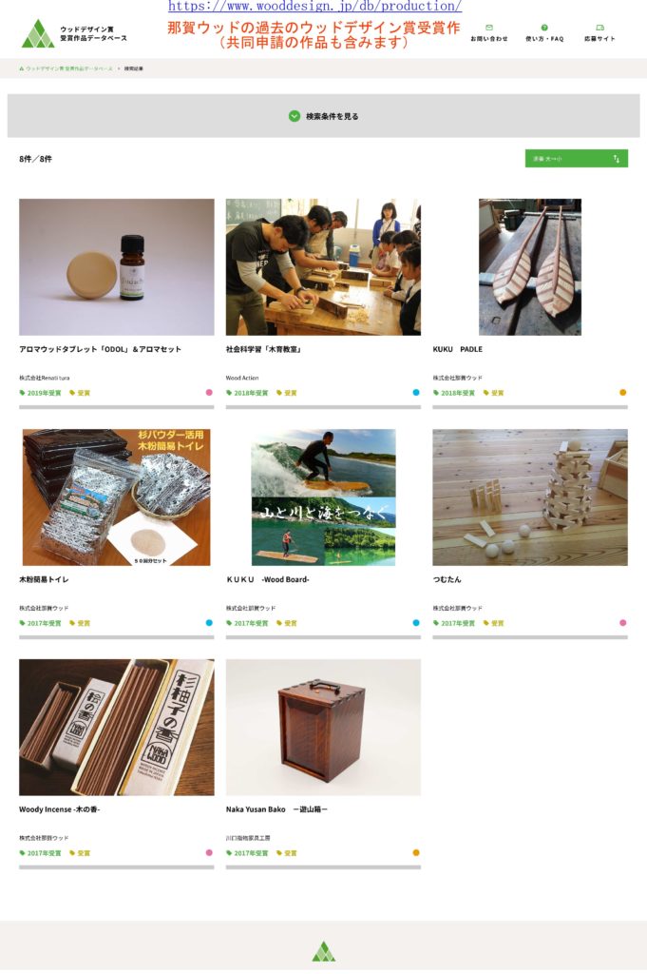Open the お問い合わせ envelope icon
The image size is (647, 974).
click(489, 28)
